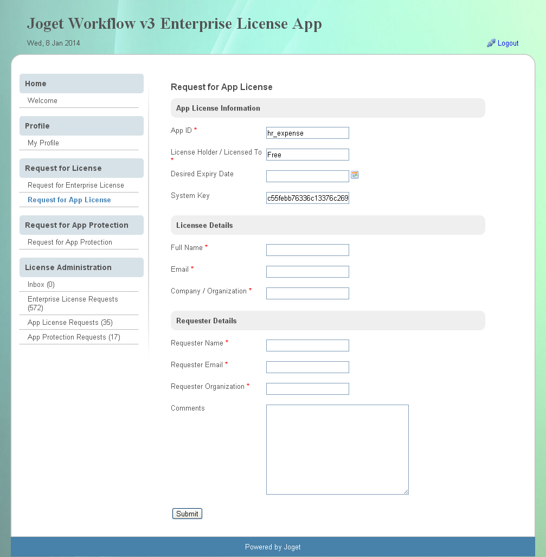Click the Request for App License page heading
This screenshot has height=557, width=546.
222,87
